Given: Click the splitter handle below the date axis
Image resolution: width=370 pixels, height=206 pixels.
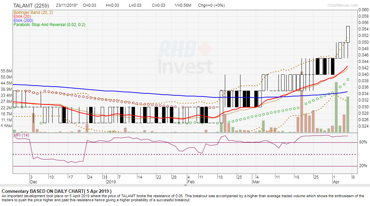Looking at the screenshot, I should (186, 185).
